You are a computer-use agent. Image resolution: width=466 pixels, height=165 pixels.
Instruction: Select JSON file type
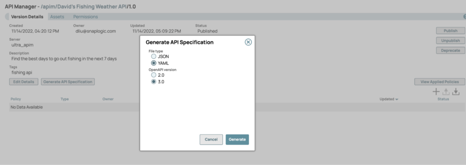point(154,56)
